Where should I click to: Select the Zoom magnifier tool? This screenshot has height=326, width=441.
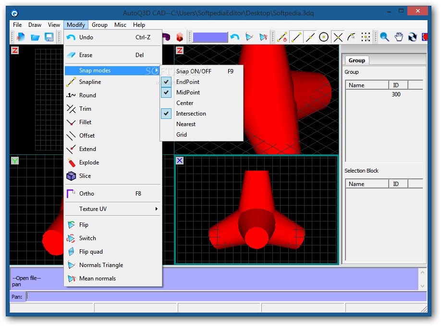[x=384, y=37]
